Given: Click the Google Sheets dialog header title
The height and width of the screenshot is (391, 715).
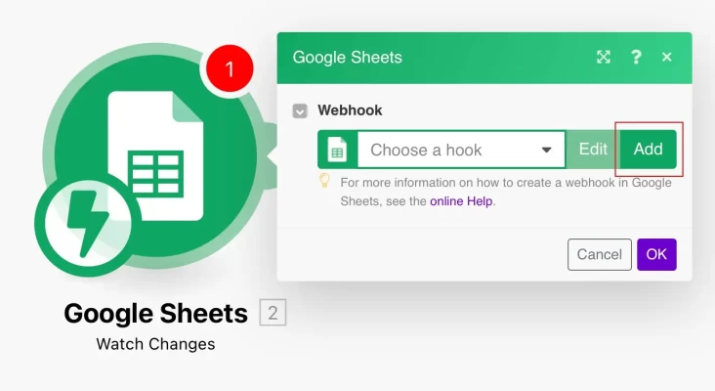Looking at the screenshot, I should tap(348, 58).
